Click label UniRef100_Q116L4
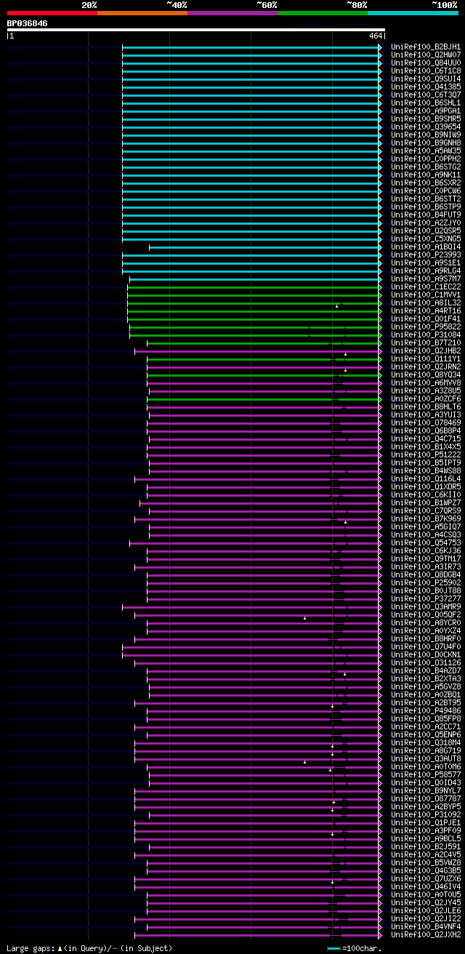This screenshot has height=954, width=465. point(426,478)
